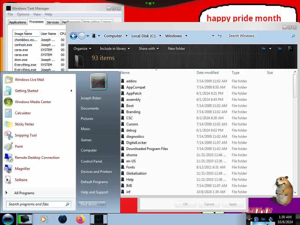Open Sticky Notes icon
The height and width of the screenshot is (225, 300).
coord(8,124)
